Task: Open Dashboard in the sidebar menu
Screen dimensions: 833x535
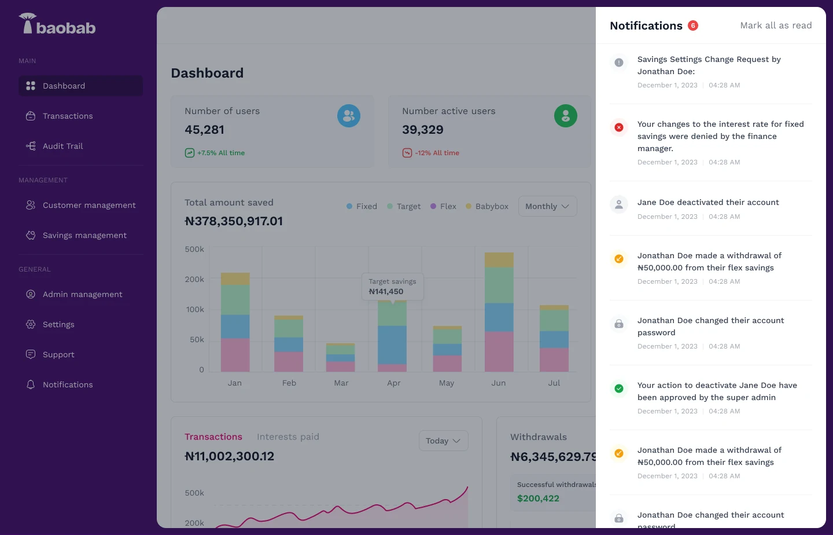Action: (x=80, y=86)
